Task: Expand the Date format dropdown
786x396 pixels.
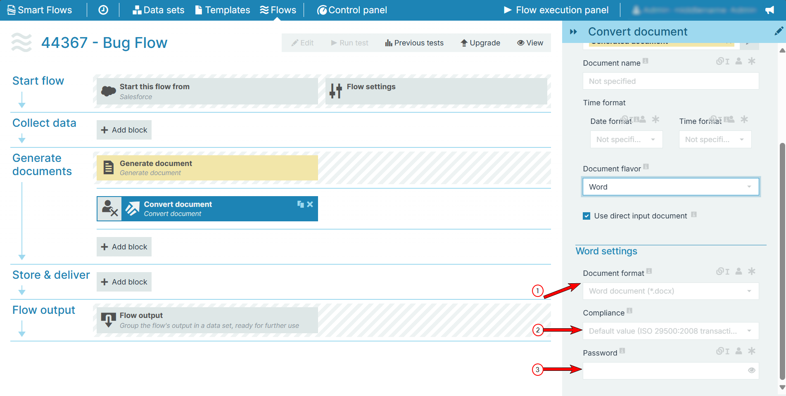Action: click(x=626, y=140)
